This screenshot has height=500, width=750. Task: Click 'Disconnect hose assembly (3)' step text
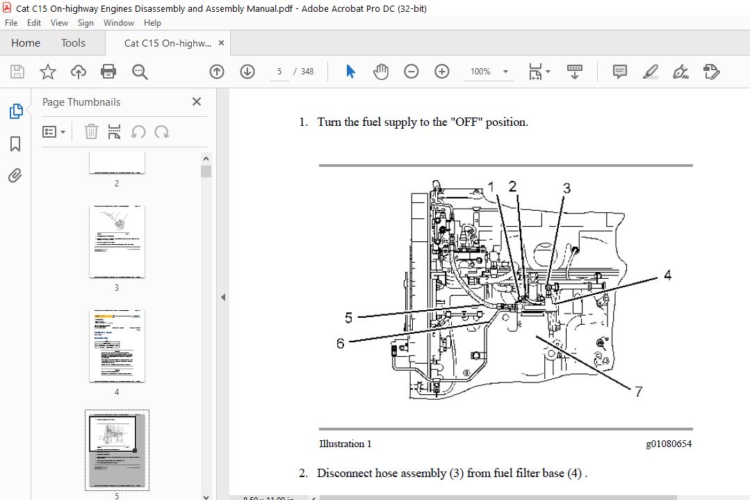tap(452, 473)
